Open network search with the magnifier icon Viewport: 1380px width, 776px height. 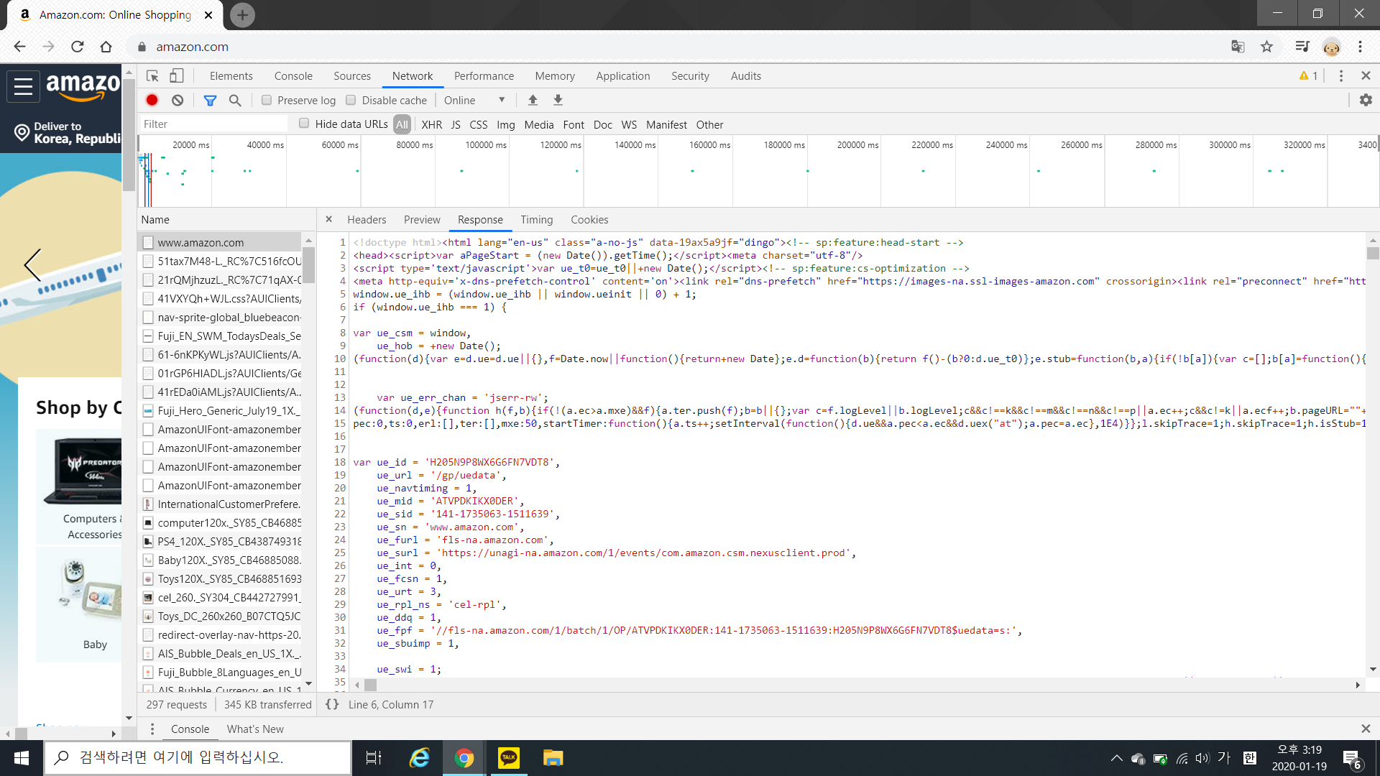pos(235,101)
